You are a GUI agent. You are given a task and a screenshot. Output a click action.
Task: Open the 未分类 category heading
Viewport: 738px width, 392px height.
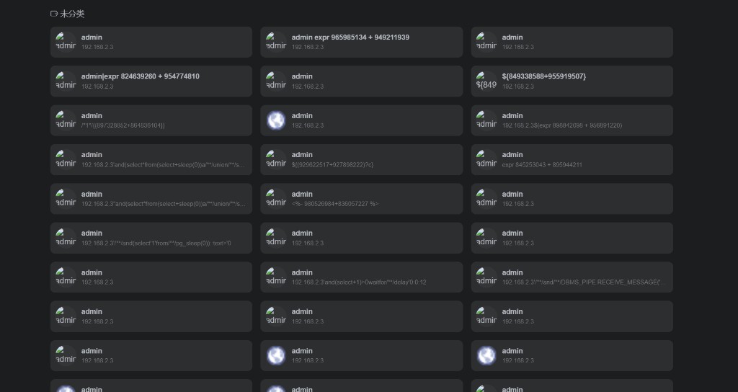72,14
